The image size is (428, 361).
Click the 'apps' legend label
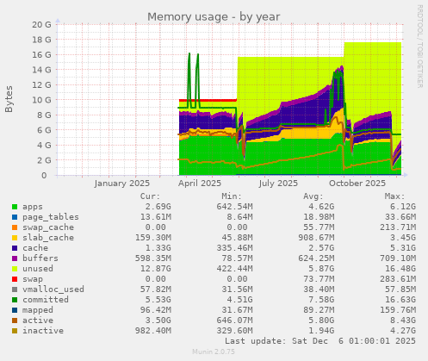pos(33,207)
